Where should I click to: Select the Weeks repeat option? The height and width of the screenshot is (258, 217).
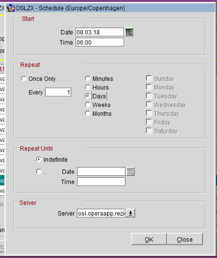[88, 105]
